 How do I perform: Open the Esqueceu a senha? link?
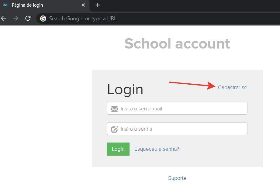click(x=157, y=149)
